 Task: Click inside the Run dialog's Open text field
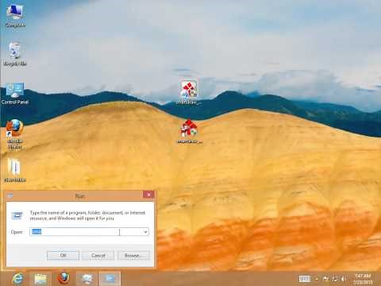point(86,232)
